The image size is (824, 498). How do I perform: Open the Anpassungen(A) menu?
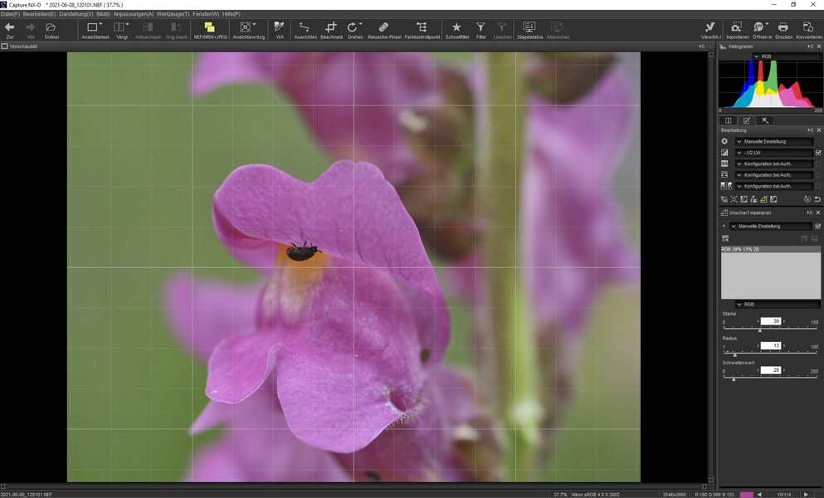(133, 14)
